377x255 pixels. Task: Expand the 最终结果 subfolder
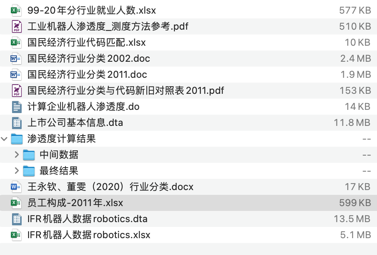(x=16, y=171)
